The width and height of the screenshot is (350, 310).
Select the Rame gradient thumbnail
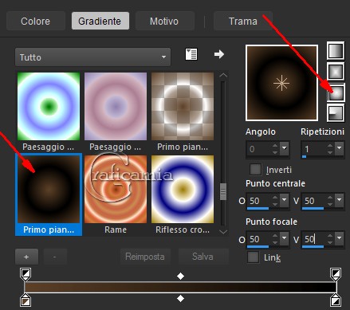(116, 189)
